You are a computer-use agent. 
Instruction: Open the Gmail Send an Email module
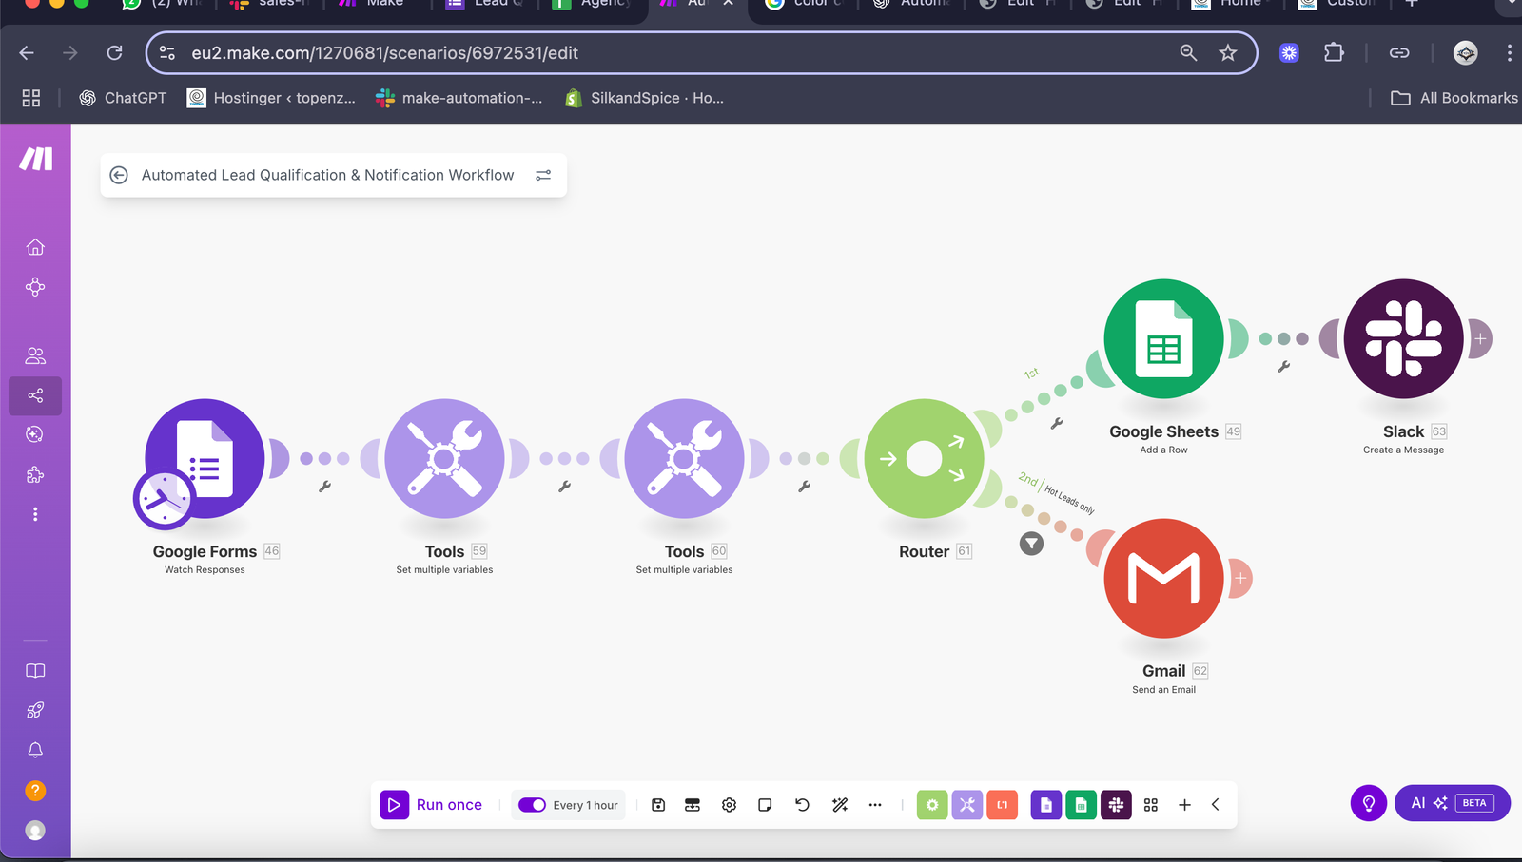(x=1163, y=578)
